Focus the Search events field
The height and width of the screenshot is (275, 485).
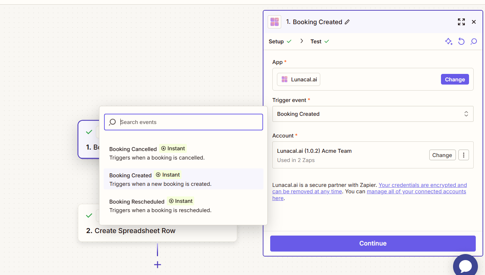184,122
